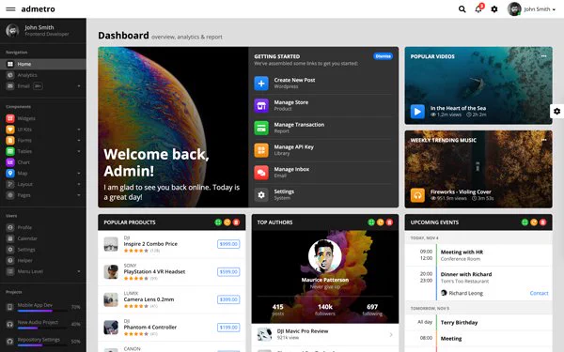564x352 pixels.
Task: Open the top bar settings gear
Action: coord(494,9)
